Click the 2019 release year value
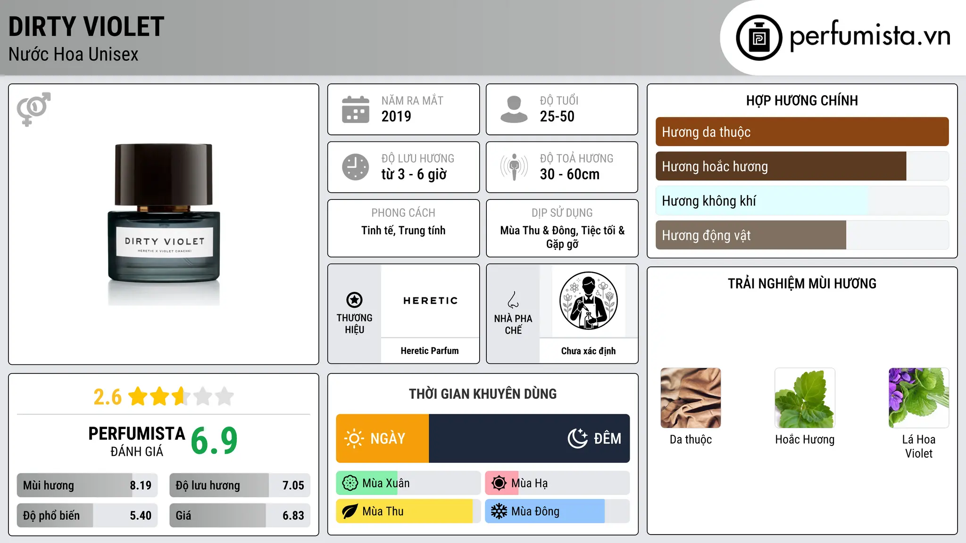Screen dimensions: 966x543 click(396, 116)
